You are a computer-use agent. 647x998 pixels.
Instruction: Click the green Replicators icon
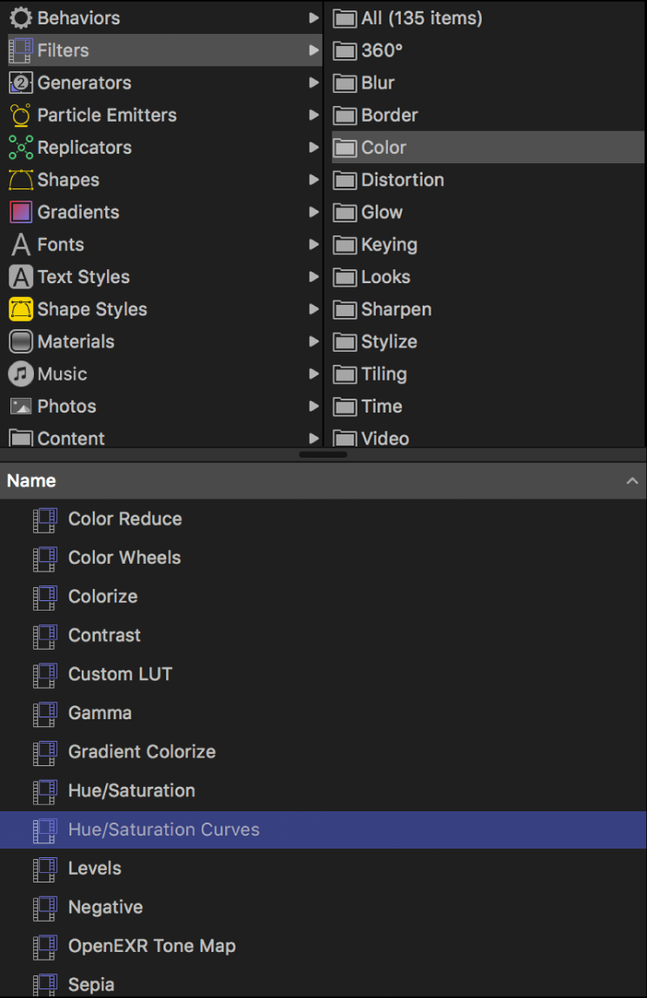point(20,148)
